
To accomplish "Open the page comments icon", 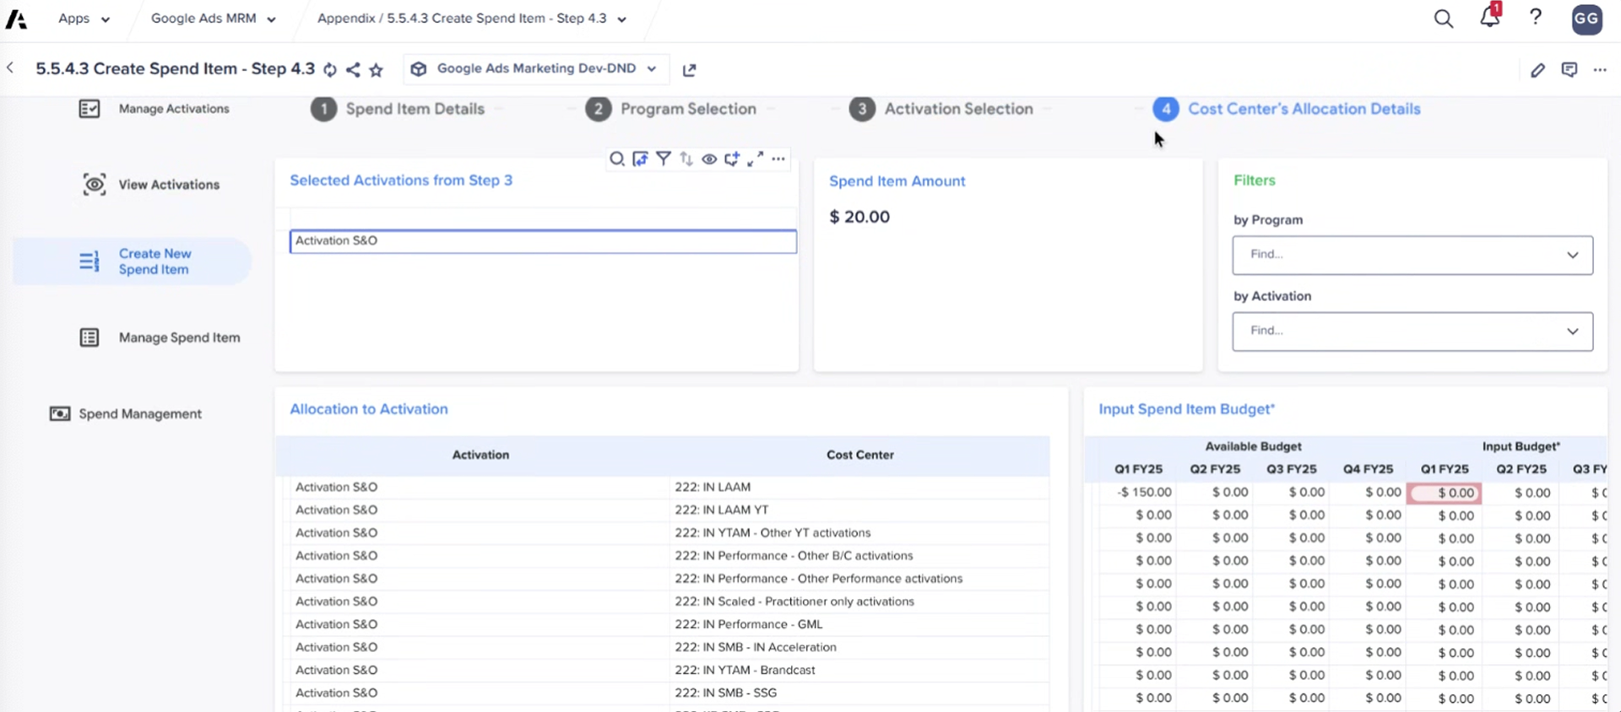I will pos(1569,70).
